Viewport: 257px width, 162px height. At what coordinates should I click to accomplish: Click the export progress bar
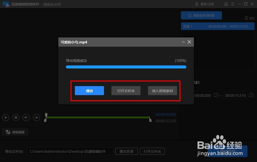point(126,67)
